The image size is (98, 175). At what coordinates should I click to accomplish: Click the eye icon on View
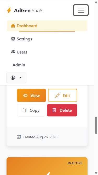pos(25,96)
